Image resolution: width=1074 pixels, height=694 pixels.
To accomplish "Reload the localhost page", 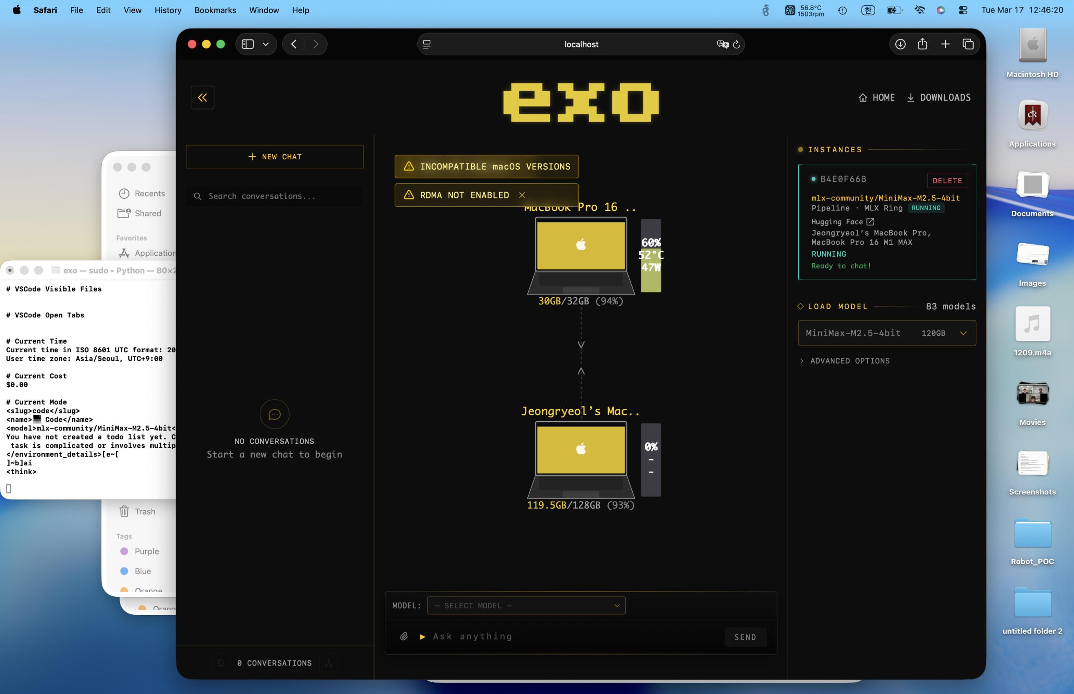I will [x=737, y=44].
